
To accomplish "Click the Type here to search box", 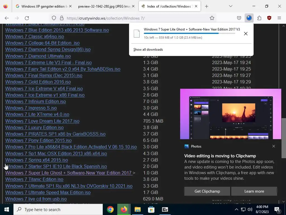I will (x=58, y=209).
